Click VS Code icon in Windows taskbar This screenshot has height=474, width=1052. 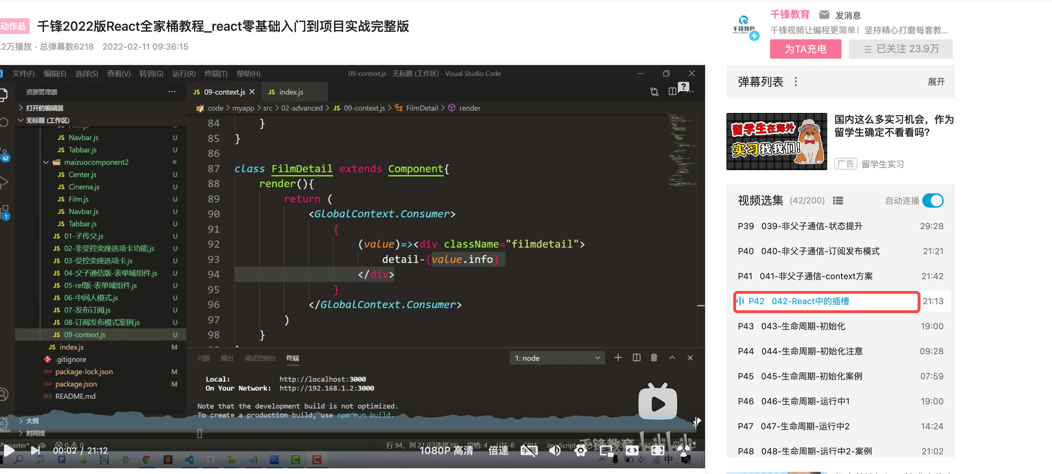click(189, 460)
